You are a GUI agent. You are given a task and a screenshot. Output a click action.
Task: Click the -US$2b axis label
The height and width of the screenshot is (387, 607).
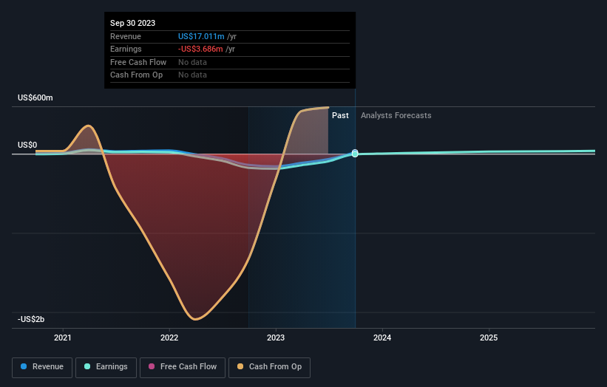[31, 319]
